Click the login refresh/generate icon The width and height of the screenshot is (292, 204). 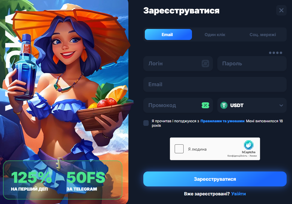point(205,64)
